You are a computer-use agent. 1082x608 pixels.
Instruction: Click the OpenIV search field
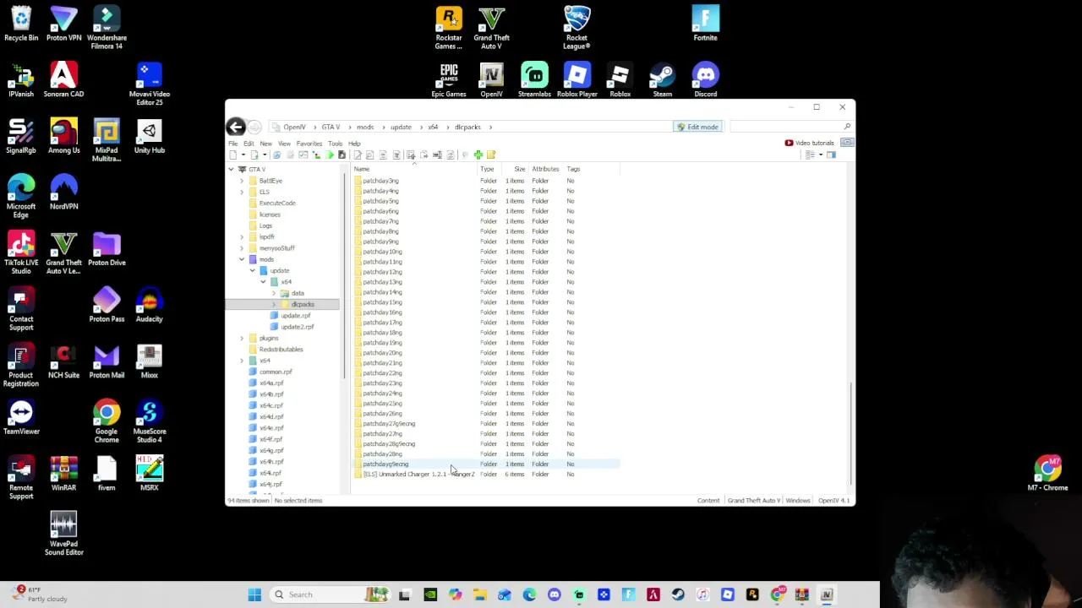point(791,127)
